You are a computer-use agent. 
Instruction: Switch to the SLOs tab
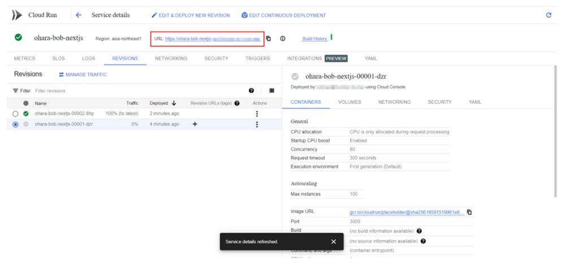tap(59, 58)
